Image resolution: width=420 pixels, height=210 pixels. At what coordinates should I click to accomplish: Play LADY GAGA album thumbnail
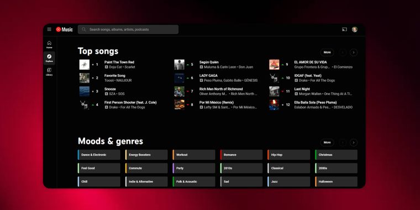(x=180, y=78)
